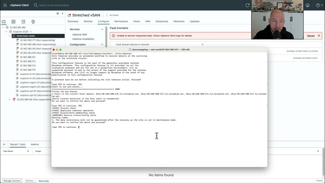Collapse the left navigation panel arrow

pos(62,13)
